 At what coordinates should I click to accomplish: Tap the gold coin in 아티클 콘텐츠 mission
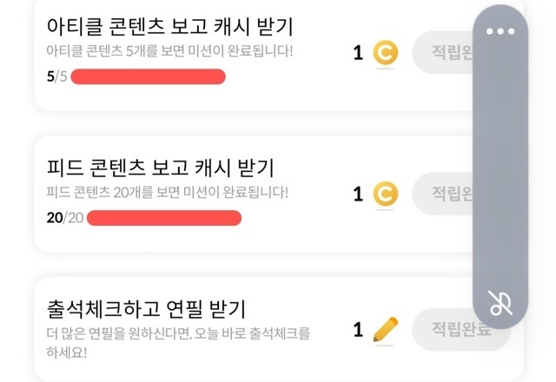coord(385,54)
